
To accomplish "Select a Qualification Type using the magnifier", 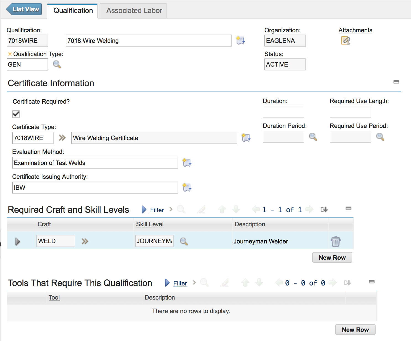I will coord(57,64).
